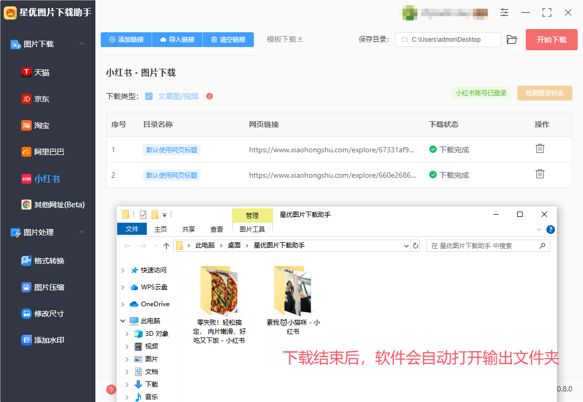Click the 导入链接 button
Screen dimensions: 583x402
[x=178, y=40]
